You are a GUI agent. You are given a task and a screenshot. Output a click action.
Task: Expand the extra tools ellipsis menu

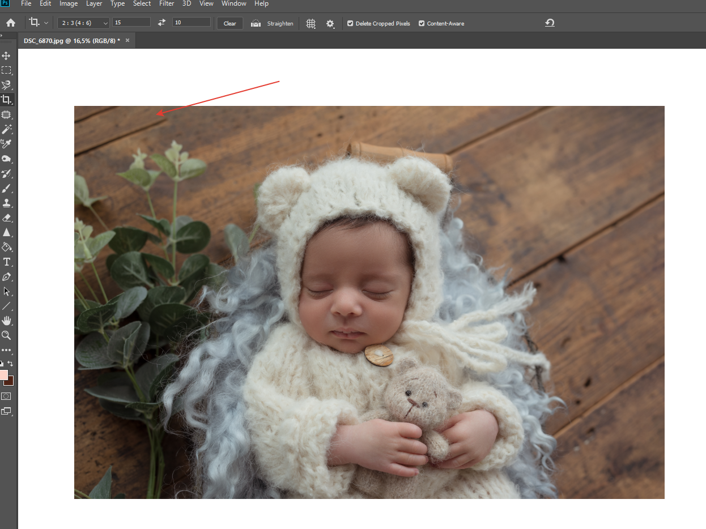[7, 349]
